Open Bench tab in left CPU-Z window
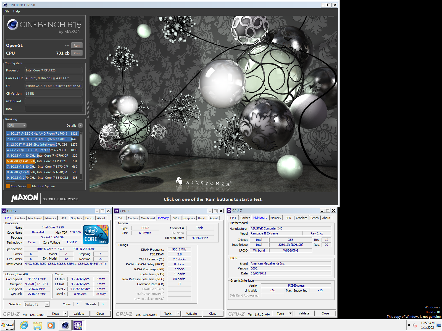The image size is (442, 331). coord(89,218)
